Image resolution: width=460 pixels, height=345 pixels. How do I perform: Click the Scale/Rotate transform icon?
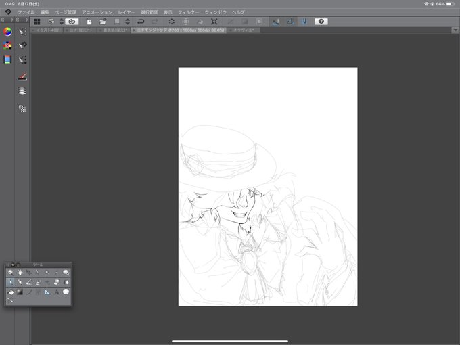tap(214, 22)
